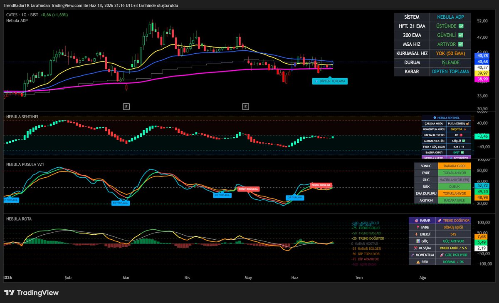Click the TradingView logo
This screenshot has width=499, height=303.
point(31,293)
